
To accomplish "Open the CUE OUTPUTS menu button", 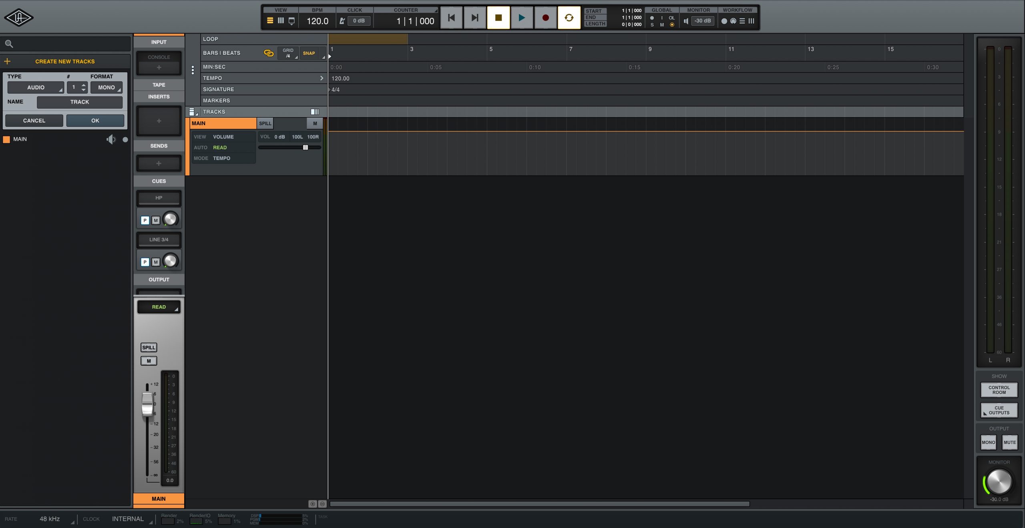I will click(999, 410).
